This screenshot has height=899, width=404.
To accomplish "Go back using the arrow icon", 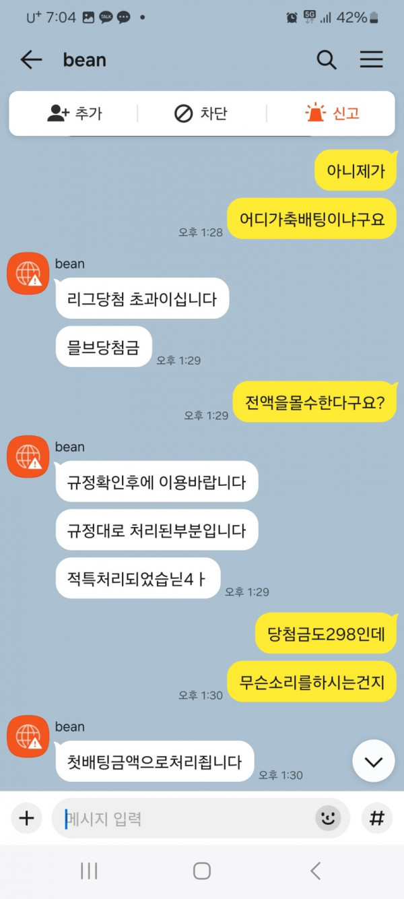I will click(31, 60).
